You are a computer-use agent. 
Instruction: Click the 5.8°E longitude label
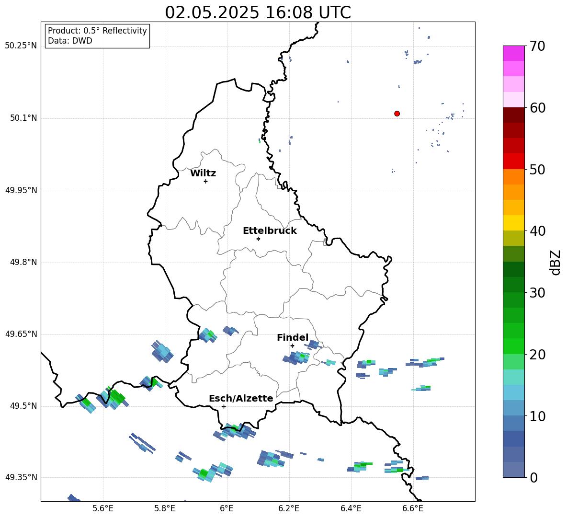click(x=165, y=509)
